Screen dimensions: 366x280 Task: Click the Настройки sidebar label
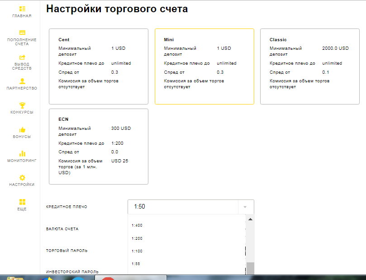(22, 185)
